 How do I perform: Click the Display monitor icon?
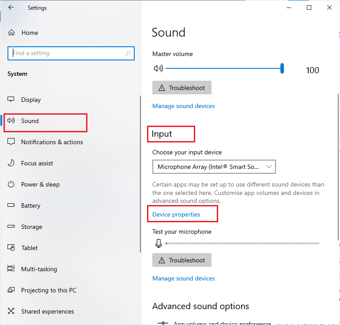pyautogui.click(x=11, y=99)
